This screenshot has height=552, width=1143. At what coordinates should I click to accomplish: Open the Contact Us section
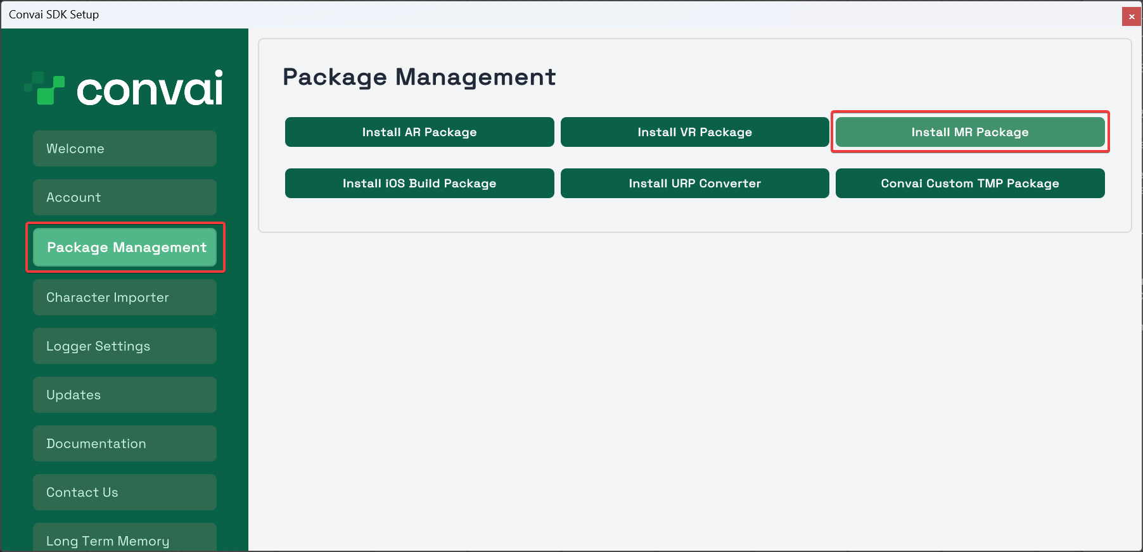(x=125, y=492)
